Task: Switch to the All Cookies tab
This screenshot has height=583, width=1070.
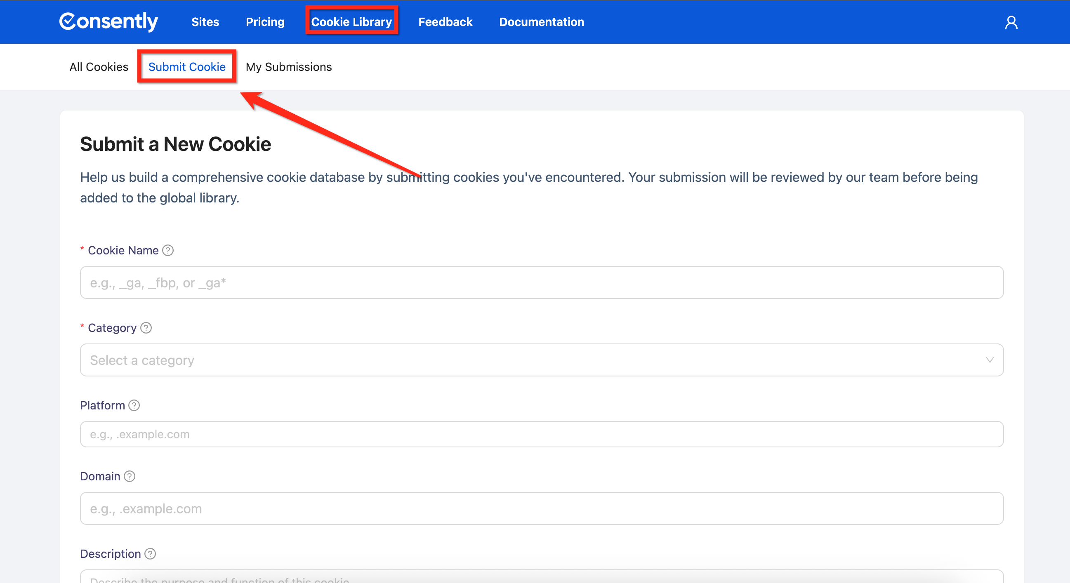Action: point(99,67)
